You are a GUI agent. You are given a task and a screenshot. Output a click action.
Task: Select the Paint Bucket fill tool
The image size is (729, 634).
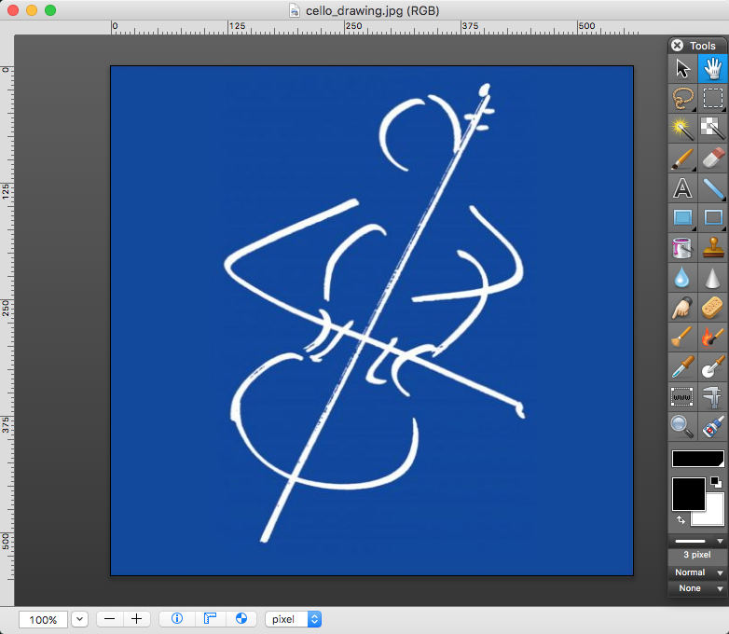(x=682, y=247)
